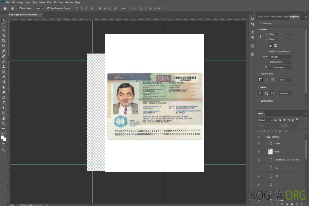Open the Window menu
309x206 pixels.
click(69, 2)
